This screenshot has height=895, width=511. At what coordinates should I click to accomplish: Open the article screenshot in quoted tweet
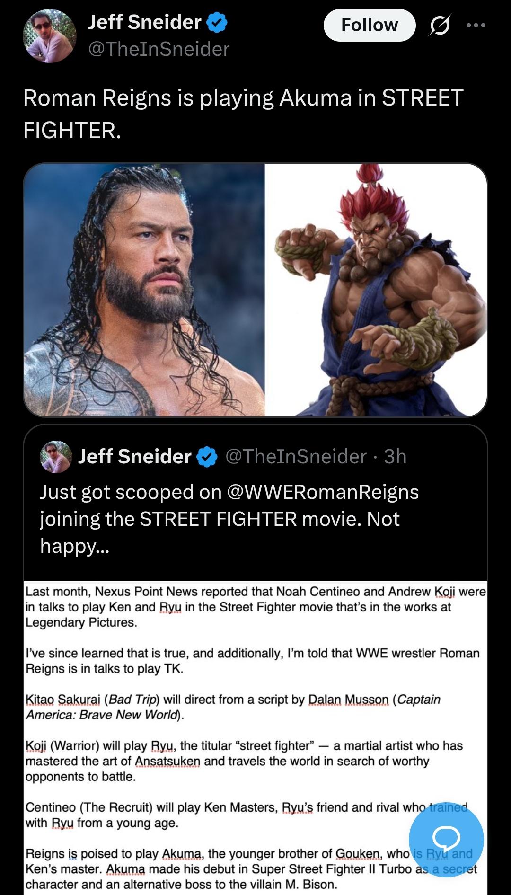point(255,738)
